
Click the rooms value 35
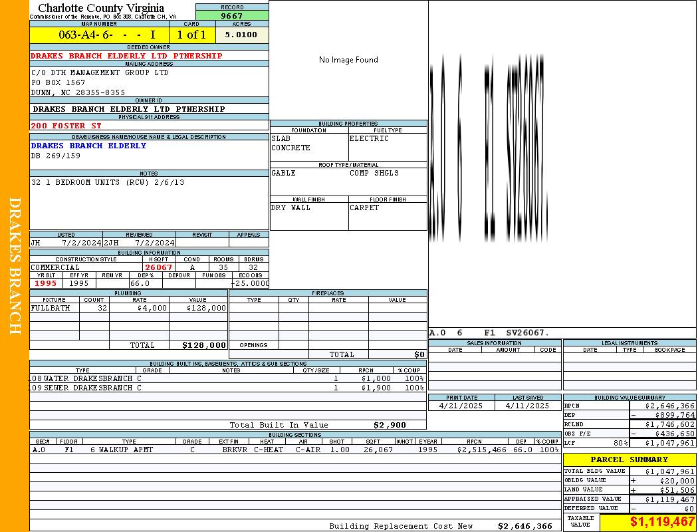click(x=223, y=267)
